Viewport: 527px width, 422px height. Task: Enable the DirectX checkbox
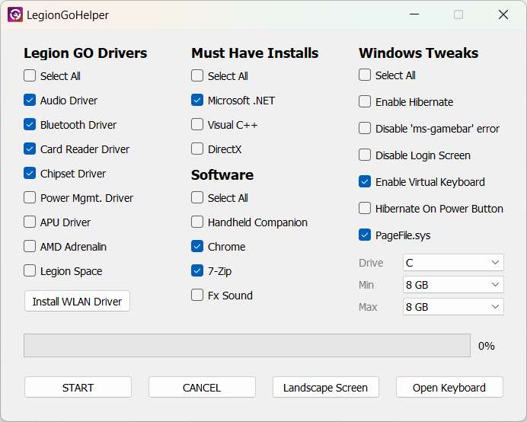coord(197,149)
